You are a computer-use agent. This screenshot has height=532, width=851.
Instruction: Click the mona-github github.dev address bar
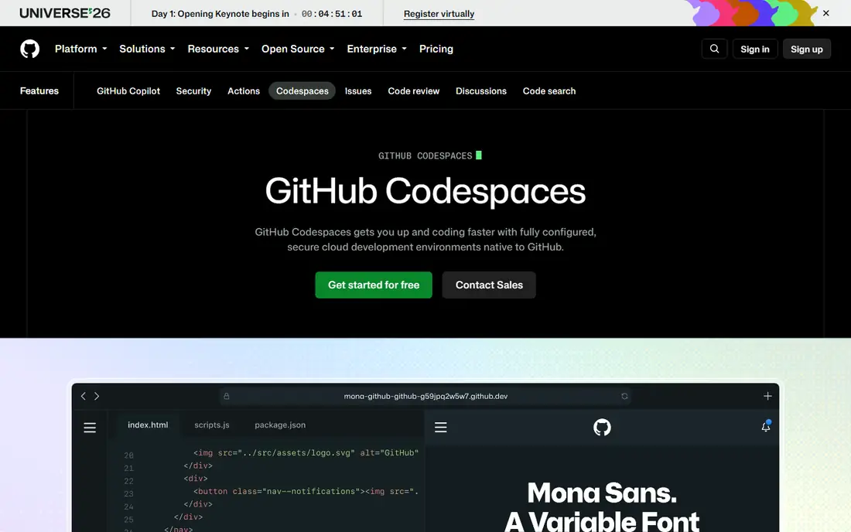425,397
